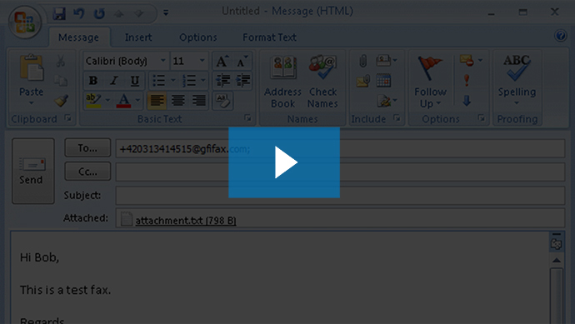Screen dimensions: 575x324
Task: Copy the selection
Action: click(x=61, y=81)
